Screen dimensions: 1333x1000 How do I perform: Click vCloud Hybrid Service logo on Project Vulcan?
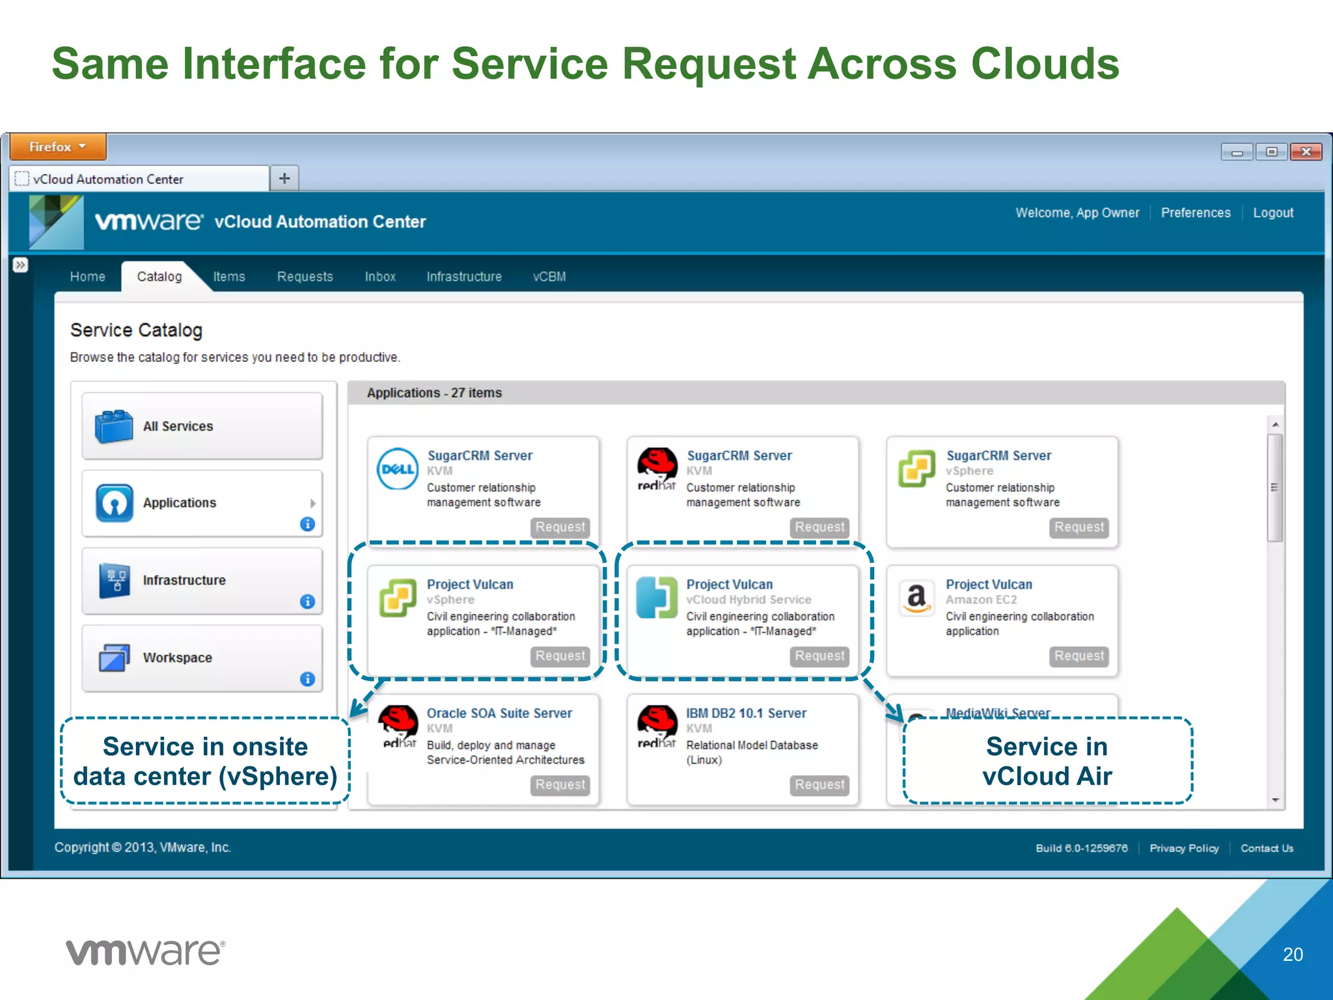(x=657, y=597)
